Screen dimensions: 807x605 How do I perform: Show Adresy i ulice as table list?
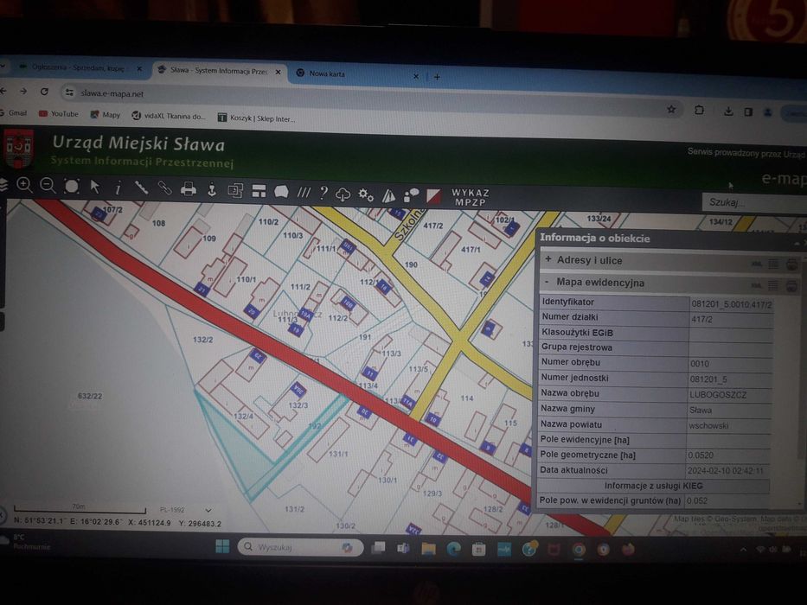773,264
